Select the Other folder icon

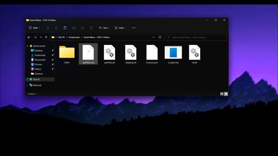click(67, 52)
